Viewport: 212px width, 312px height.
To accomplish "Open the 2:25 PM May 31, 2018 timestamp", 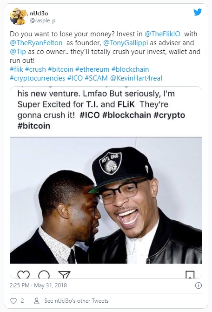I will [x=38, y=285].
